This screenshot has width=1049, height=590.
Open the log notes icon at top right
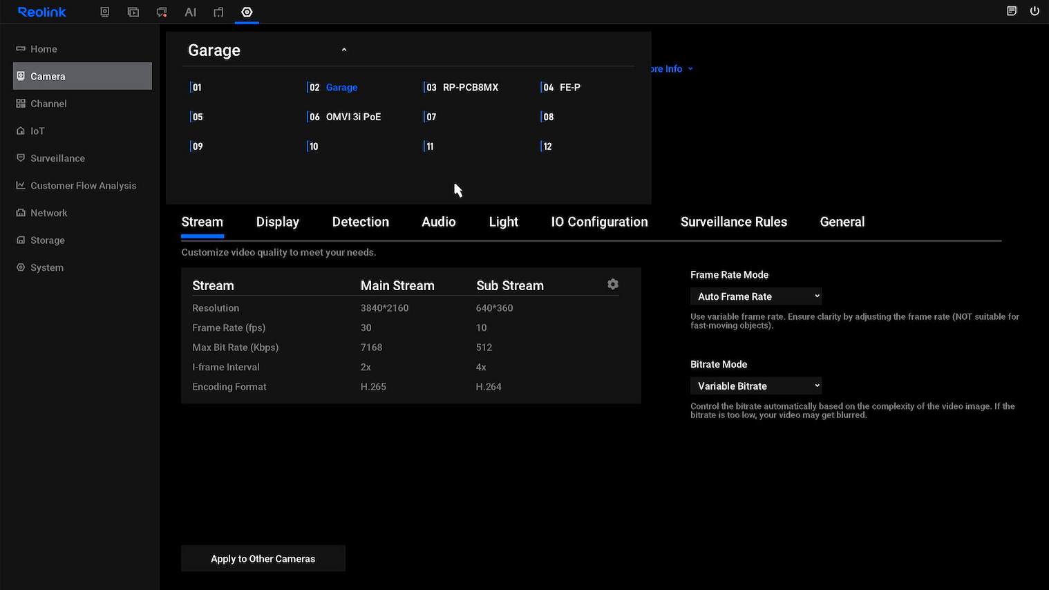click(1012, 11)
